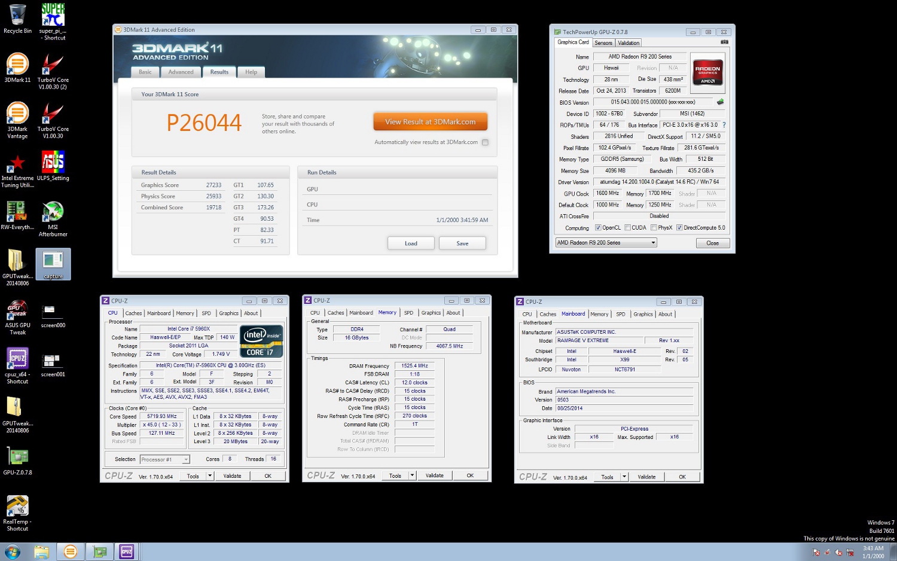The width and height of the screenshot is (897, 561).
Task: Toggle automatically view results at 3DMark.com
Action: tap(485, 142)
